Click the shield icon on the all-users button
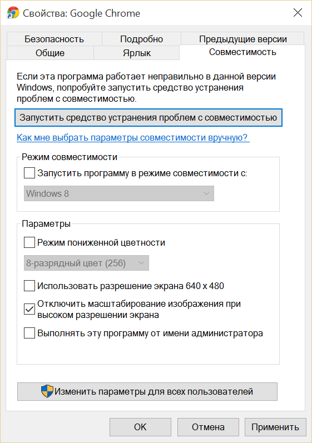 [x=47, y=391]
